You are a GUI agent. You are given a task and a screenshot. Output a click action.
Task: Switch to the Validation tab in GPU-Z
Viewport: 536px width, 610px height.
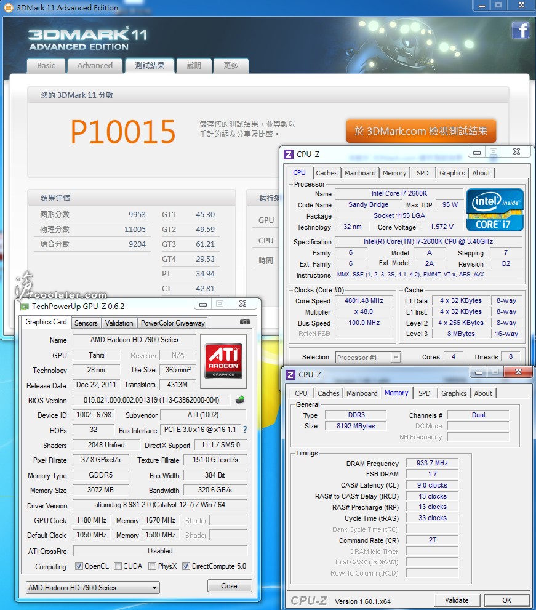click(119, 323)
